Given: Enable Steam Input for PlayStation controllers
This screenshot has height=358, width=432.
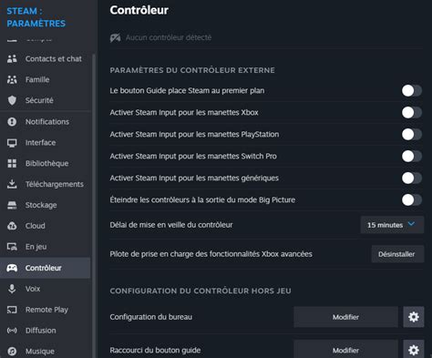Looking at the screenshot, I should [x=412, y=134].
